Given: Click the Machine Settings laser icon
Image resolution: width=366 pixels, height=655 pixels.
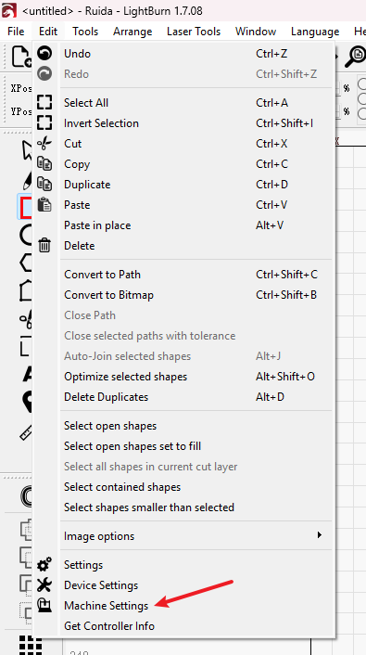Looking at the screenshot, I should tap(44, 606).
